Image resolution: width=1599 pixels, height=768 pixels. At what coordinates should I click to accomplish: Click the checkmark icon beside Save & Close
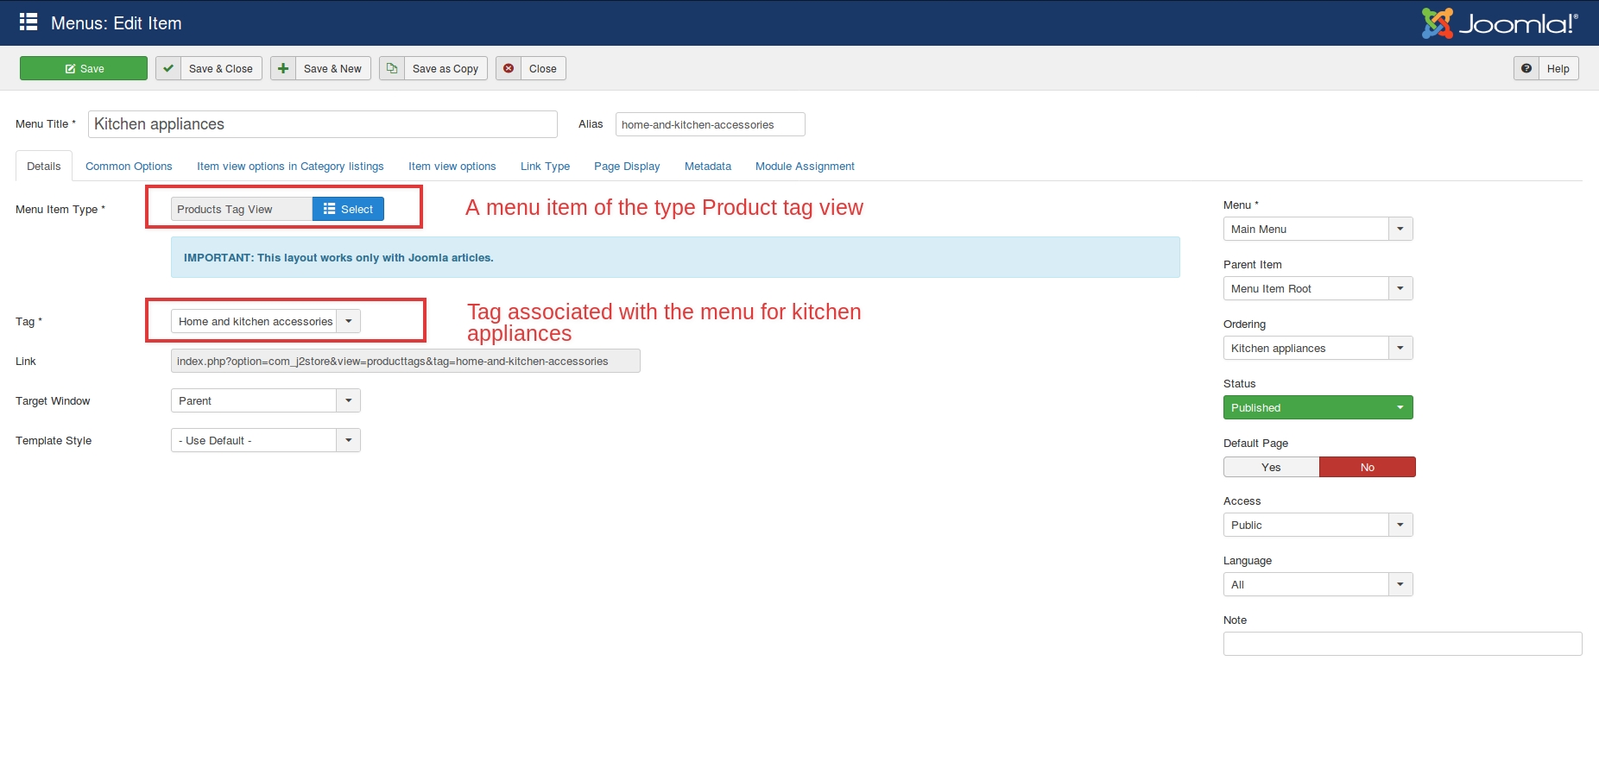(x=168, y=69)
